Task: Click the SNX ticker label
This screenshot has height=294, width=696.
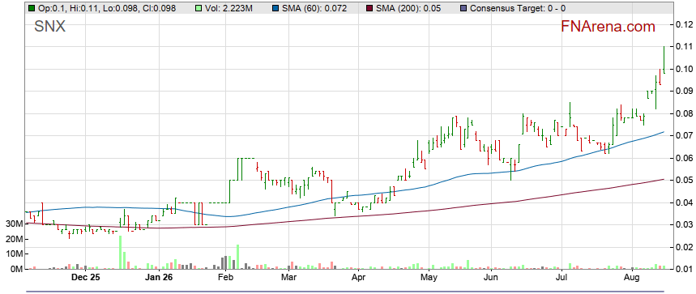Action: [49, 27]
